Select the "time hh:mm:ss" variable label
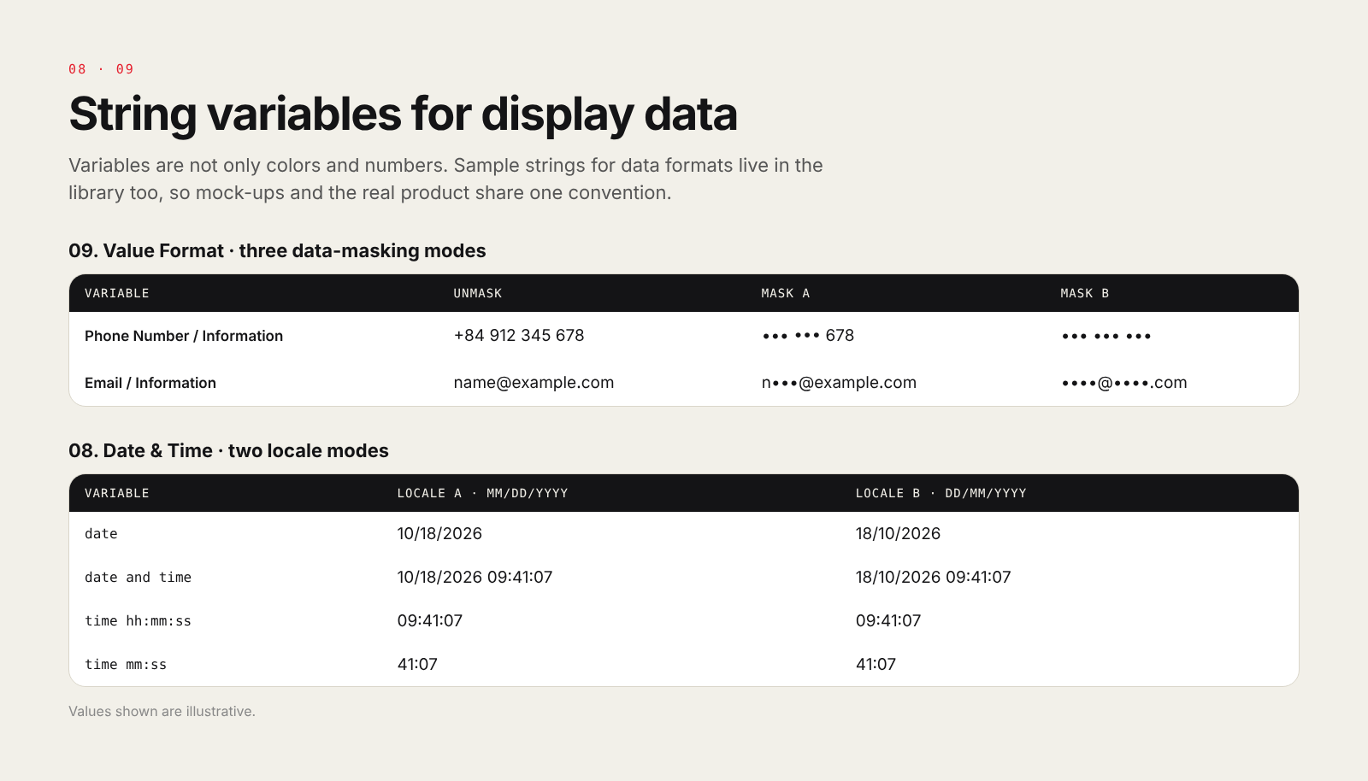This screenshot has height=781, width=1368. [x=138, y=620]
